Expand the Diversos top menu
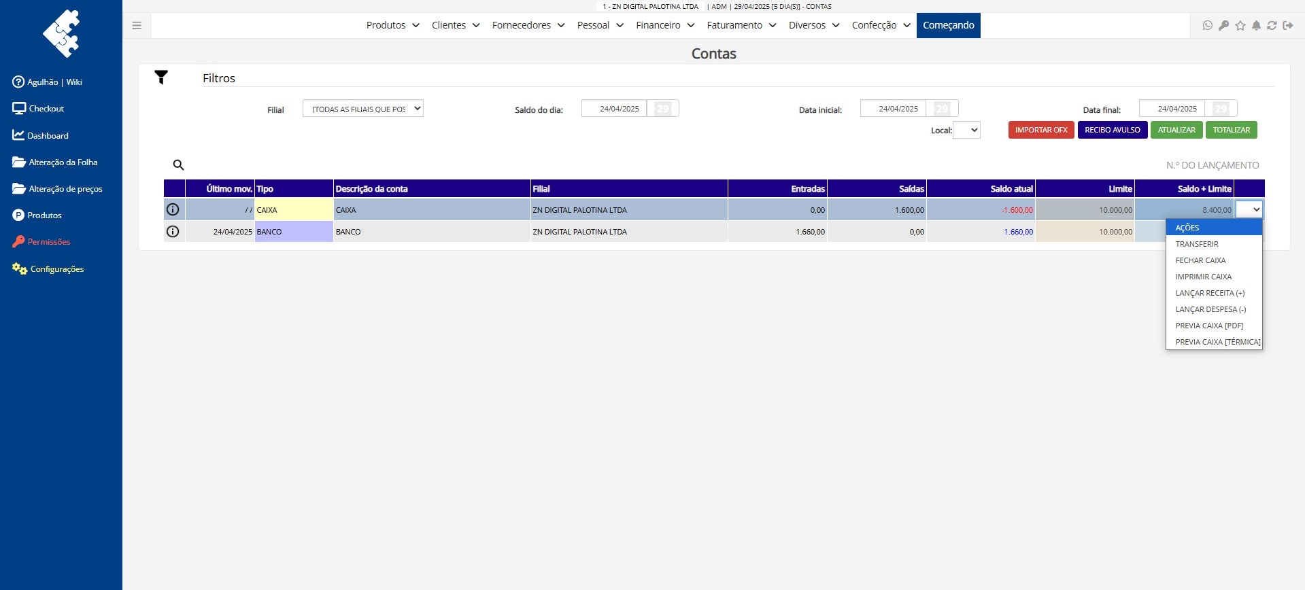1305x590 pixels. click(814, 25)
